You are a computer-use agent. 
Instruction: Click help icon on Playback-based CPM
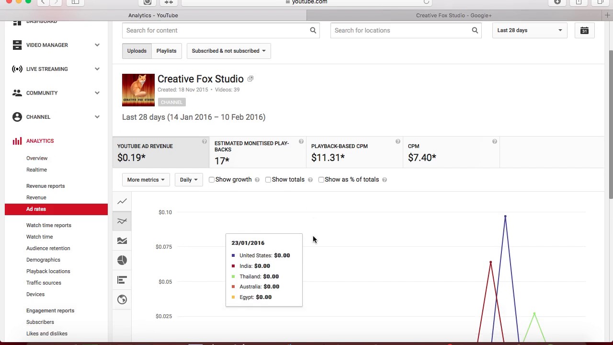coord(397,141)
